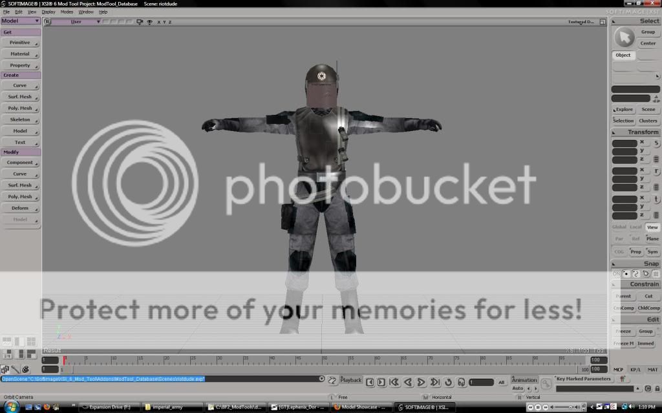Activate the Translate transform tool icon
Image resolution: width=662 pixels, height=413 pixels.
coord(657,199)
